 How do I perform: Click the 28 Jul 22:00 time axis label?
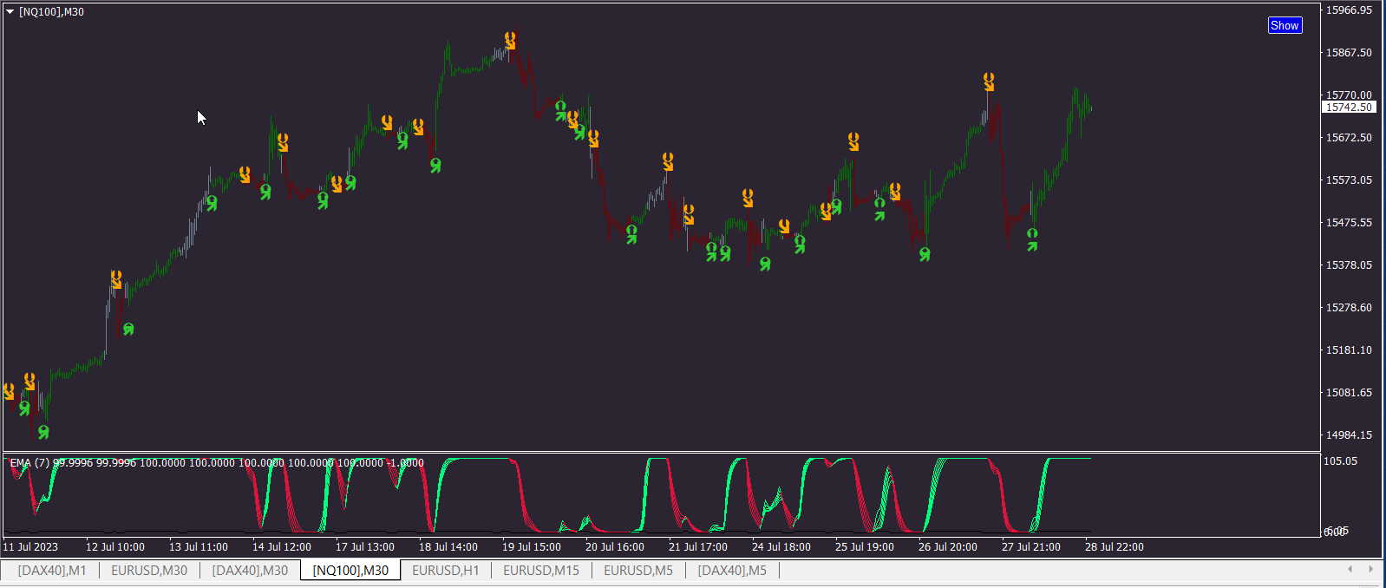[1115, 547]
